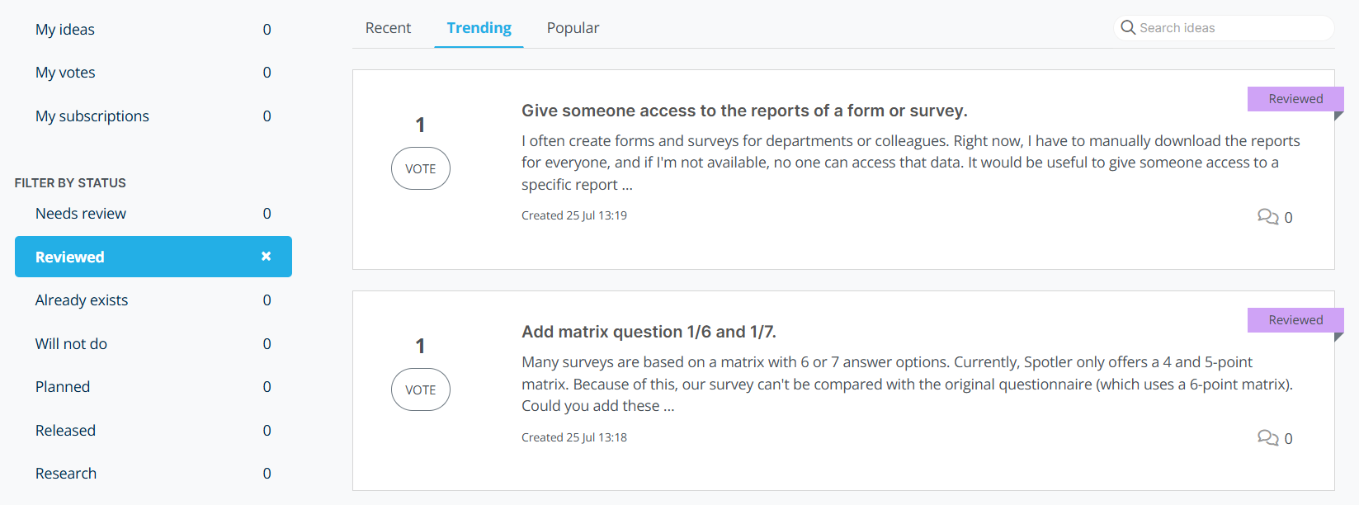Click Reviewed badge on first idea card
This screenshot has height=505, width=1359.
coord(1295,99)
